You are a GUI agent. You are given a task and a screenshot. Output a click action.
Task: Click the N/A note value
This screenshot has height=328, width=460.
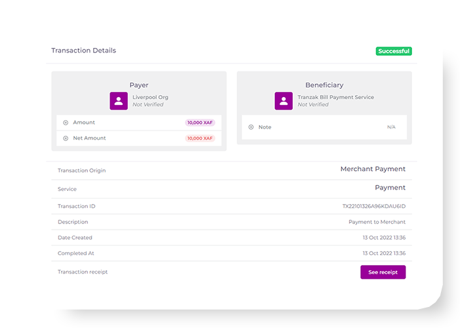click(x=391, y=127)
